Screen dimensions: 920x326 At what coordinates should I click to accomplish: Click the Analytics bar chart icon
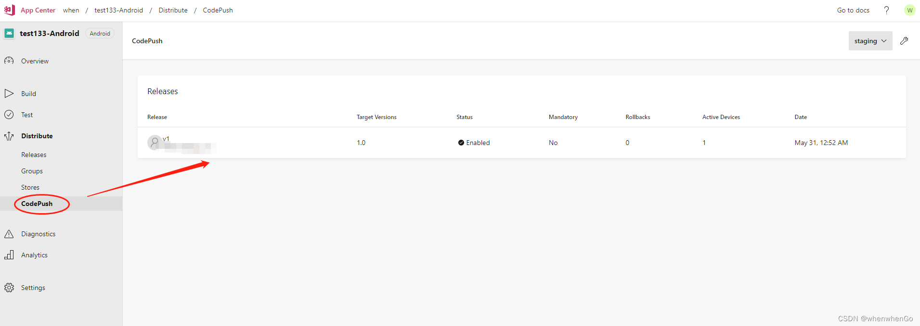tap(9, 255)
